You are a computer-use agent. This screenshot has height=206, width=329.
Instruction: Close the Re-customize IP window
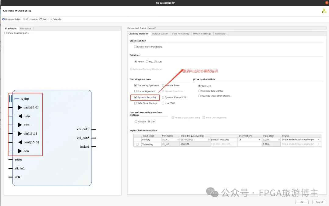(x=327, y=3)
